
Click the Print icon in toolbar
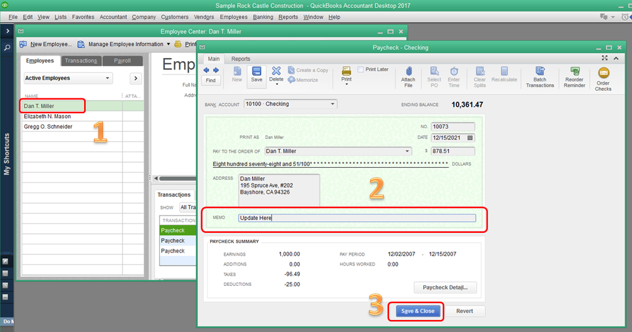click(346, 71)
